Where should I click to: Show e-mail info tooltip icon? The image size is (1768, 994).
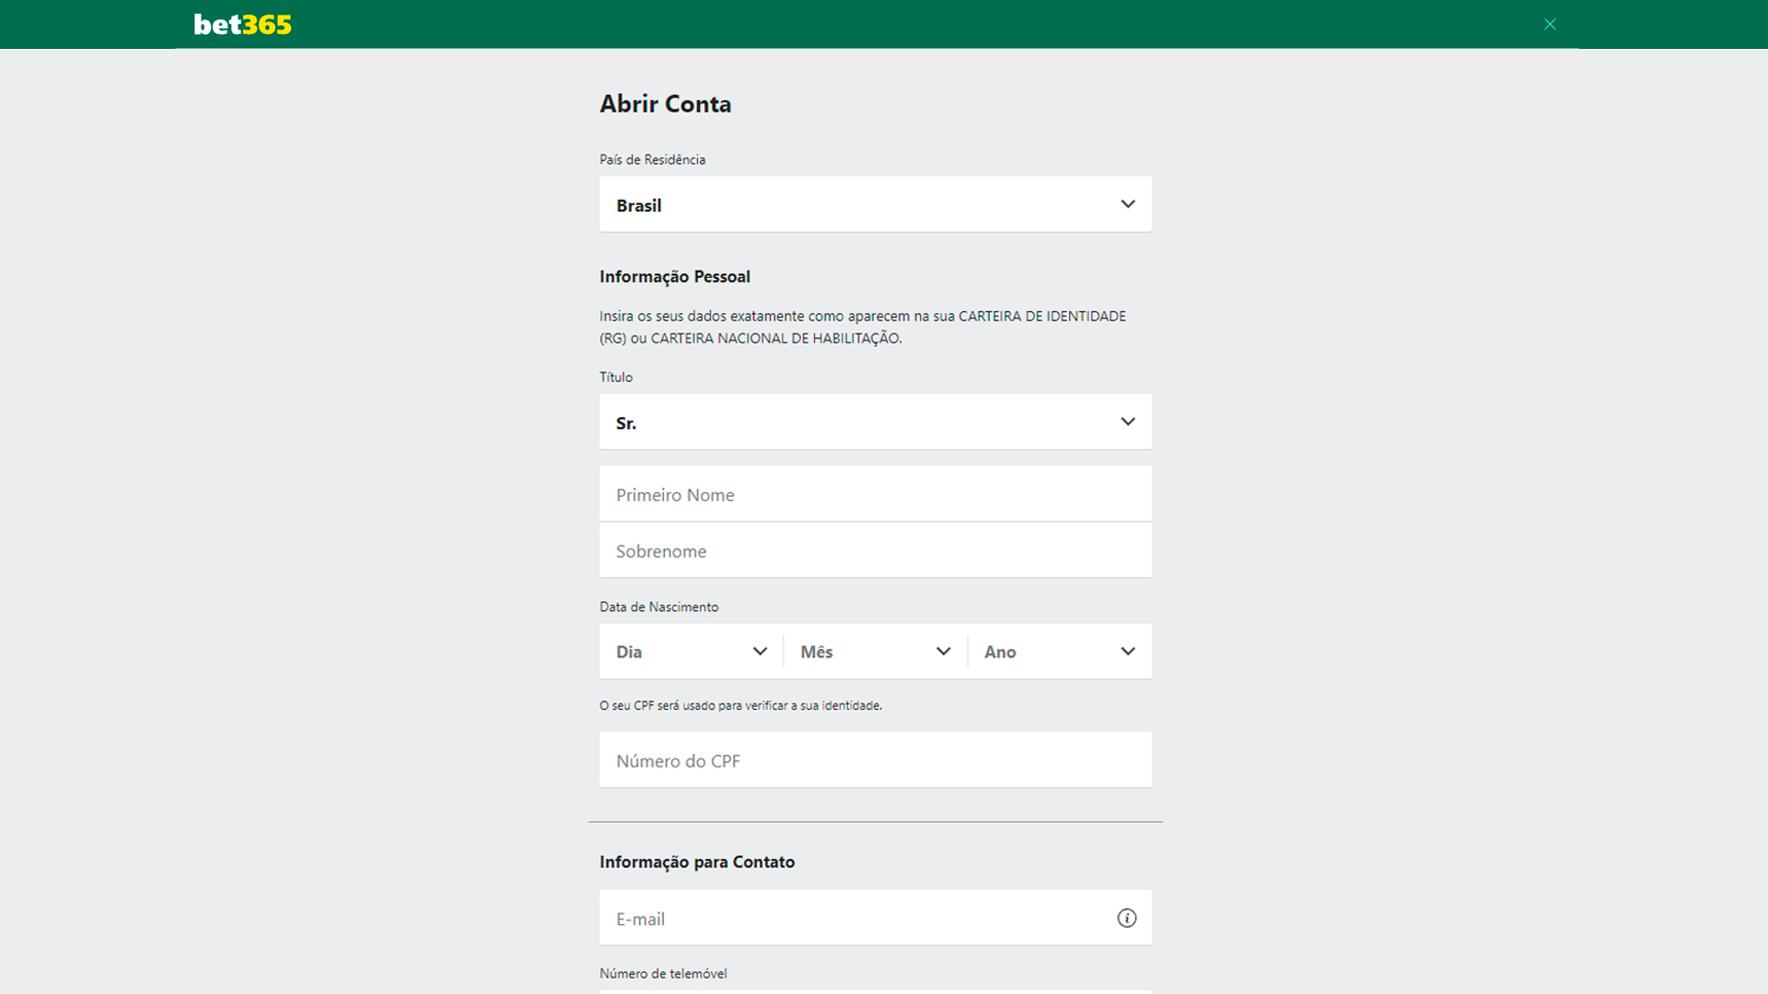pyautogui.click(x=1126, y=918)
